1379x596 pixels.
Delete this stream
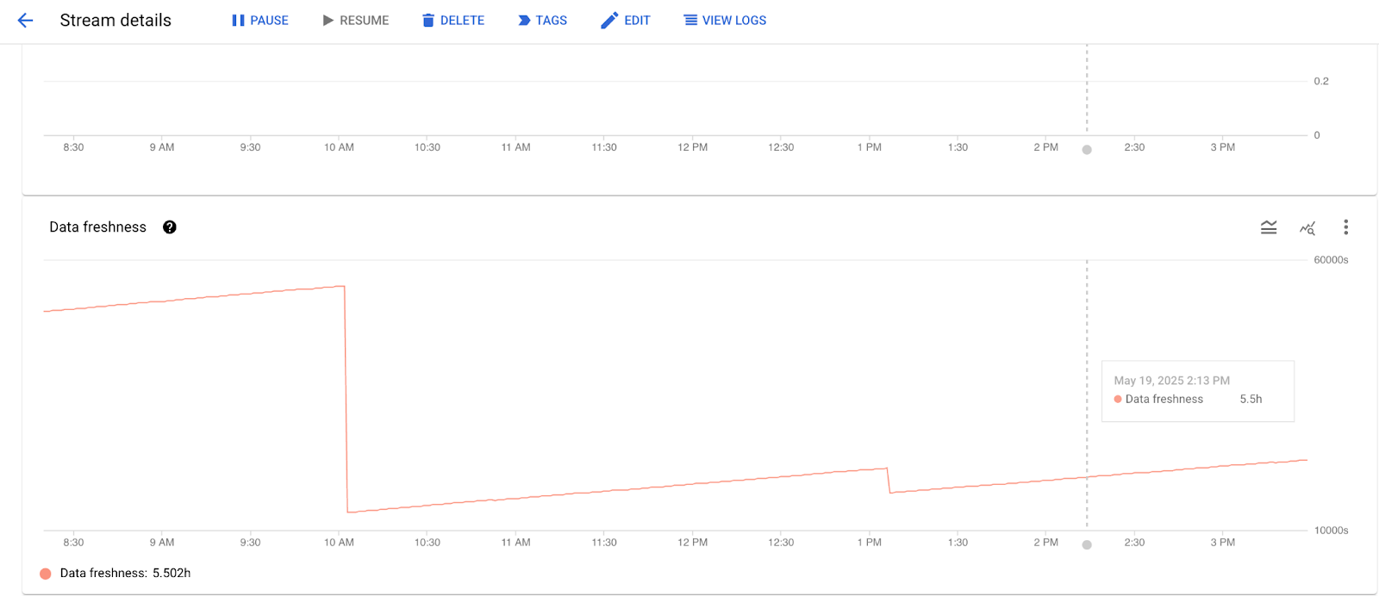[x=453, y=21]
